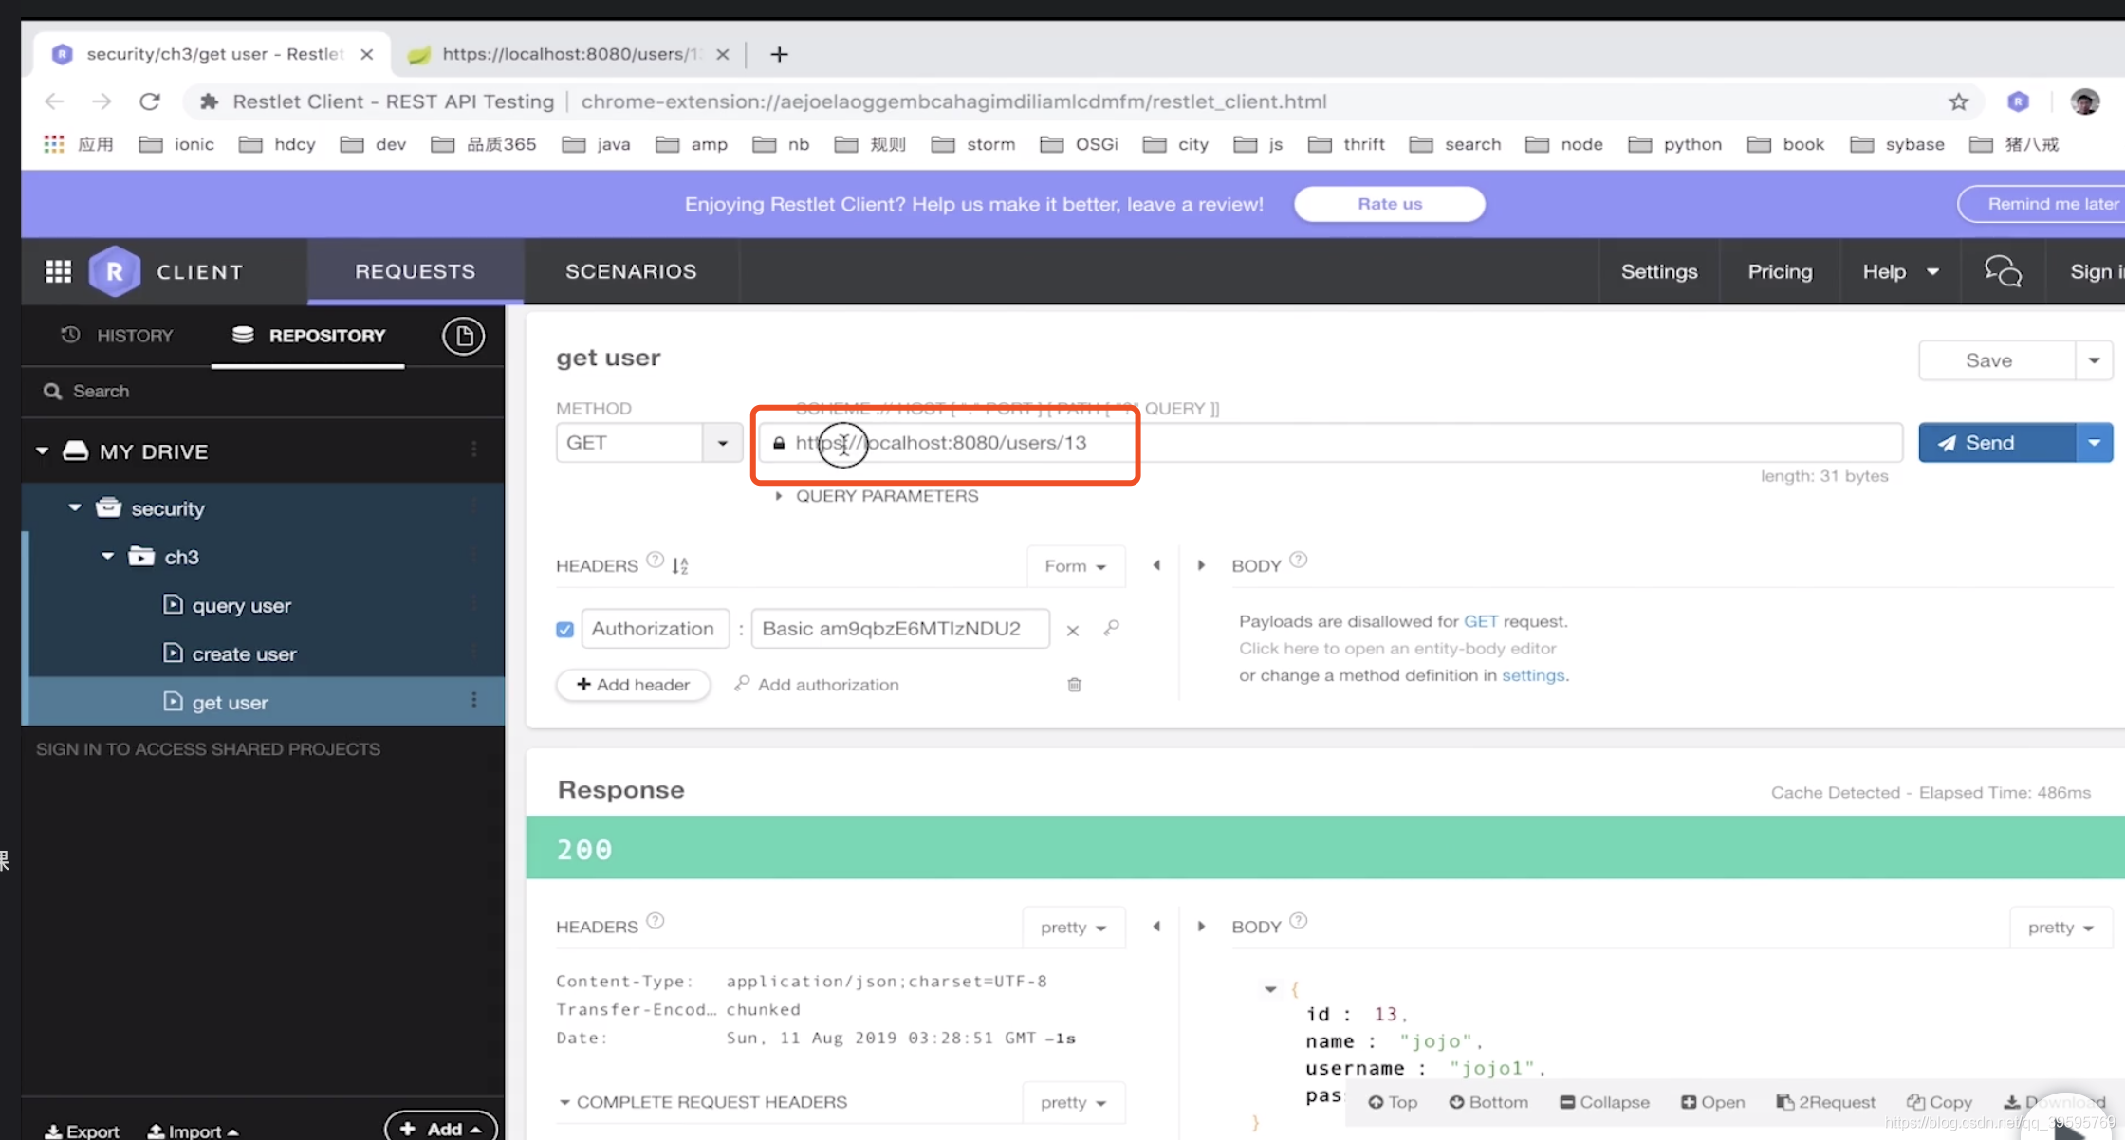The image size is (2125, 1140).
Task: Select the create user request
Action: click(244, 653)
